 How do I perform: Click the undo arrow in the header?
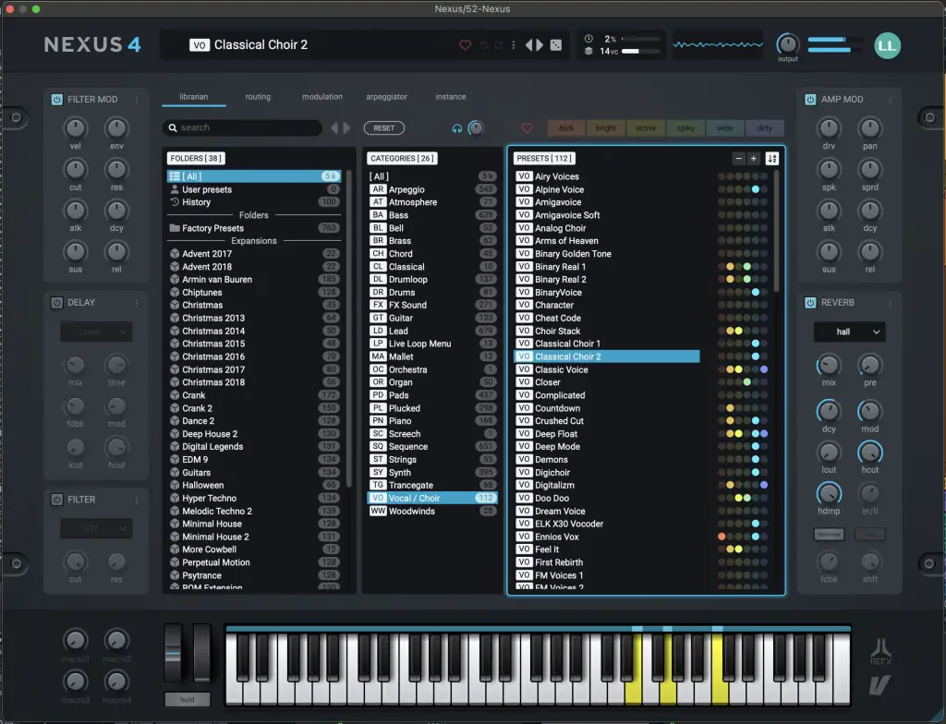484,45
